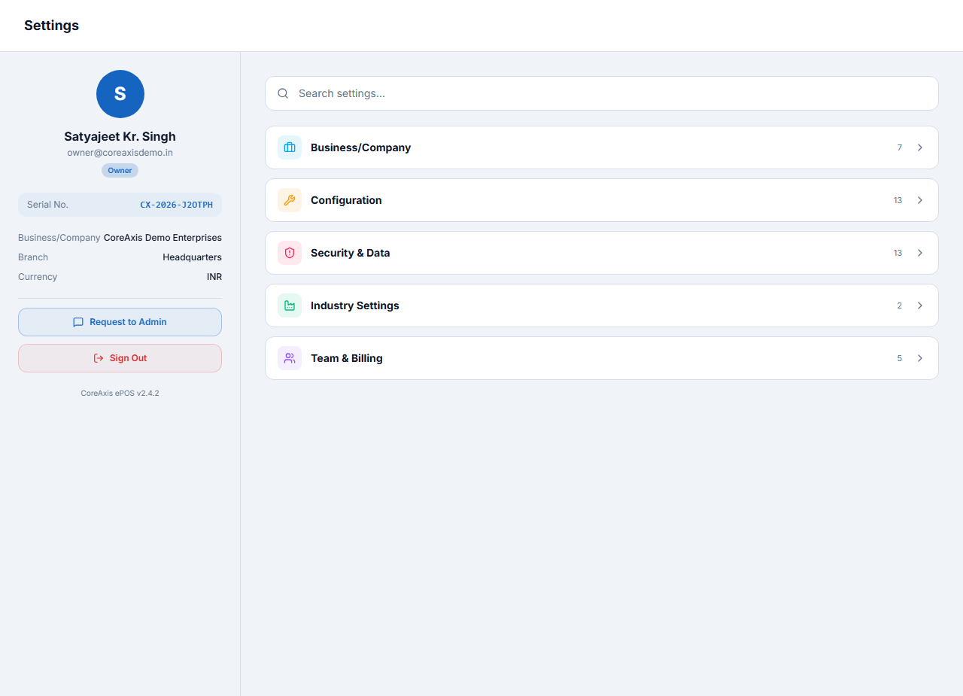
Task: Click the Headquarters branch value
Action: click(x=192, y=257)
